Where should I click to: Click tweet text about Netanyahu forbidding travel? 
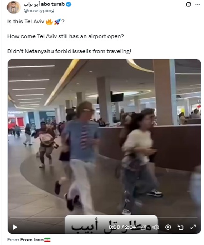69,51
